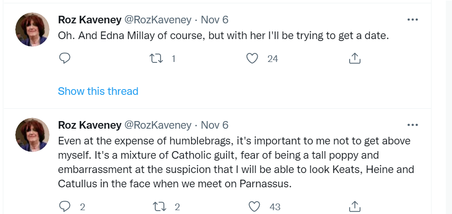Open the tweet text about Catholic guilt
Screen dimensions: 452x214
click(233, 162)
